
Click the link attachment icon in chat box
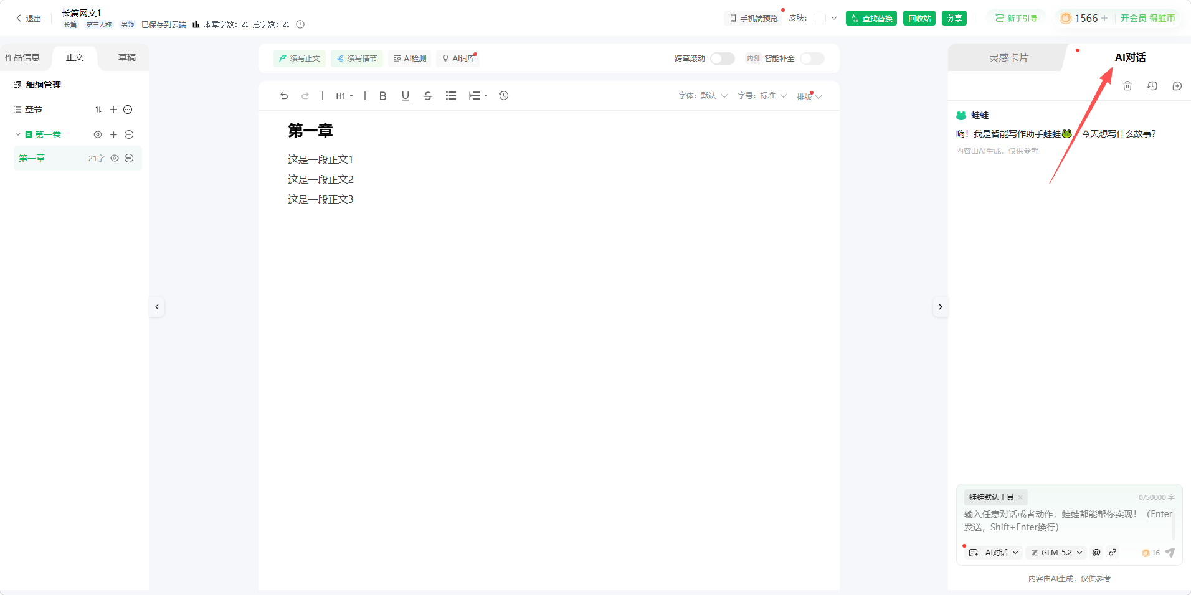(x=1113, y=552)
